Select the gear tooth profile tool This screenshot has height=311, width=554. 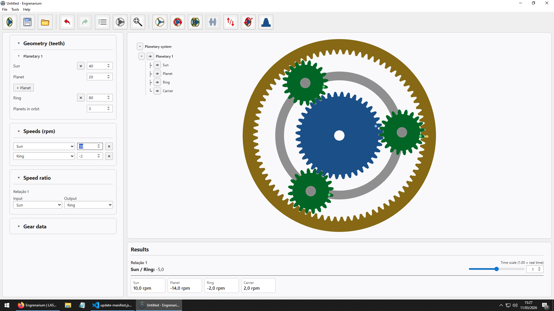point(266,22)
